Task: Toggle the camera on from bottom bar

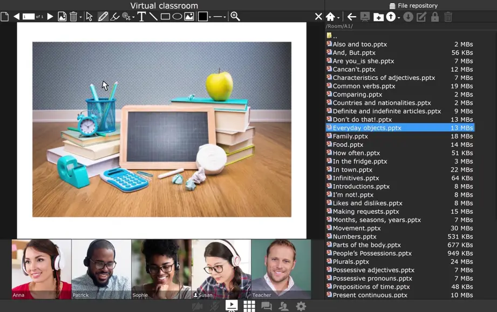Action: pyautogui.click(x=197, y=306)
